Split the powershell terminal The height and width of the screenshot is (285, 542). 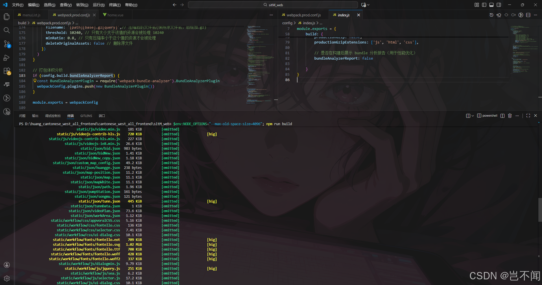(502, 116)
